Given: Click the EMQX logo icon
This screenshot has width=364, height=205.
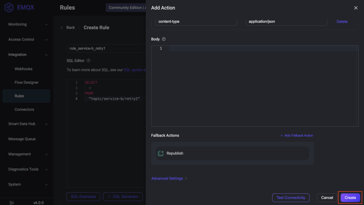Looking at the screenshot, I should tap(9, 7).
